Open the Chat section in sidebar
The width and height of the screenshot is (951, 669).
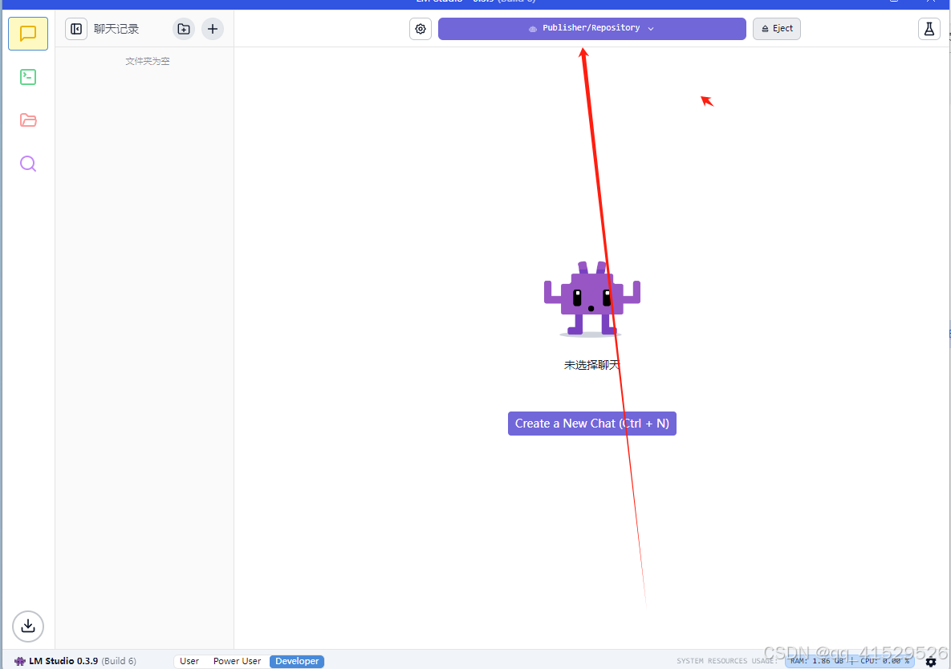tap(28, 34)
